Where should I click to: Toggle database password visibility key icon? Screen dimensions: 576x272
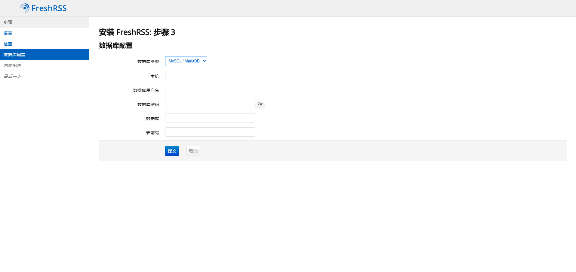(260, 104)
